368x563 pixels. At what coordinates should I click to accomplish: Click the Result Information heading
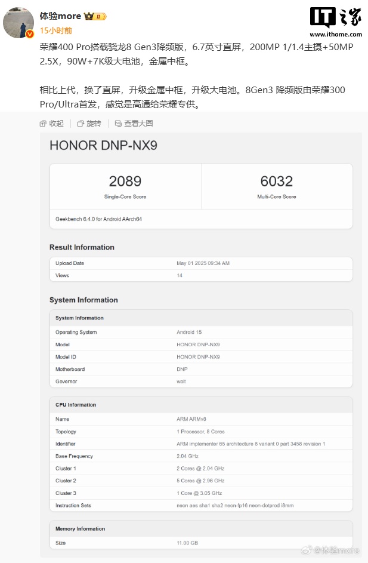tap(82, 247)
